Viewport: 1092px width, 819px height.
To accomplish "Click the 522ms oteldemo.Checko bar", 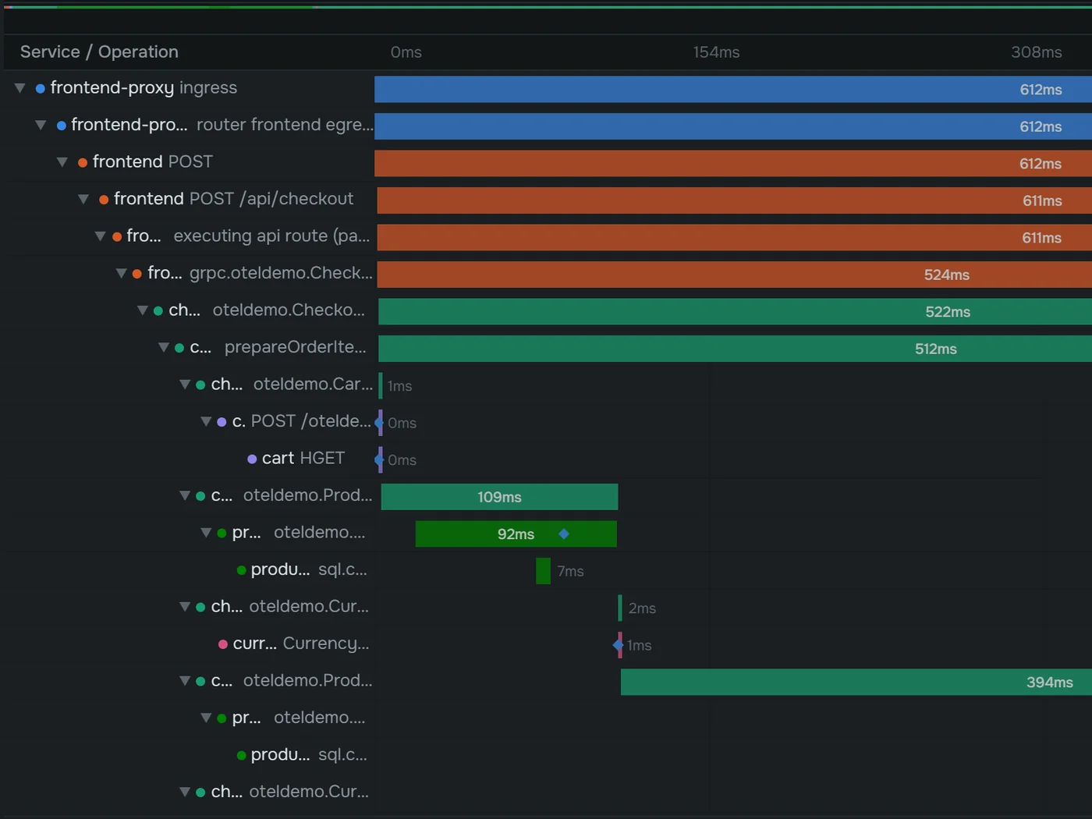I will [x=735, y=312].
